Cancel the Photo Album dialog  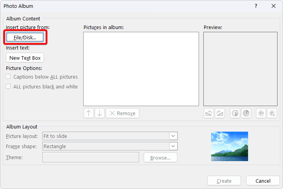pos(263,181)
